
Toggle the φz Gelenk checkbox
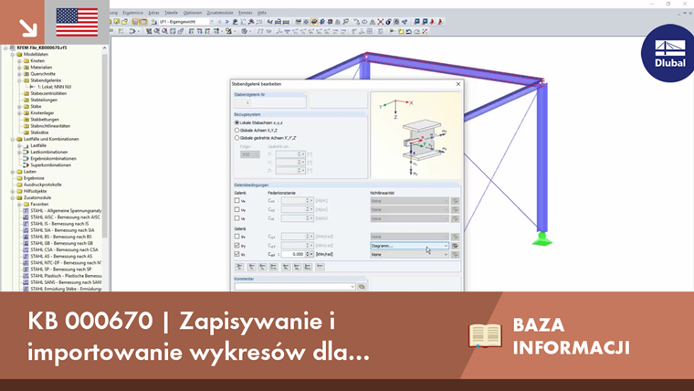pos(237,254)
